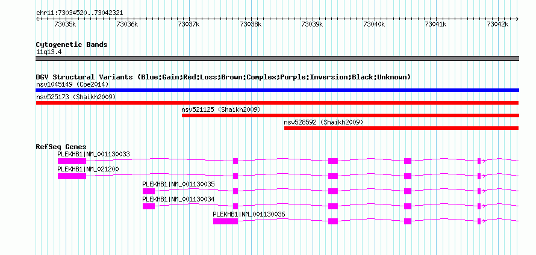Click the PLEKHB1|NM_001130033 transcript label
This screenshot has width=536, height=255.
point(94,155)
